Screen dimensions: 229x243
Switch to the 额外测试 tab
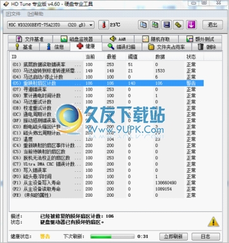[x=200, y=39]
